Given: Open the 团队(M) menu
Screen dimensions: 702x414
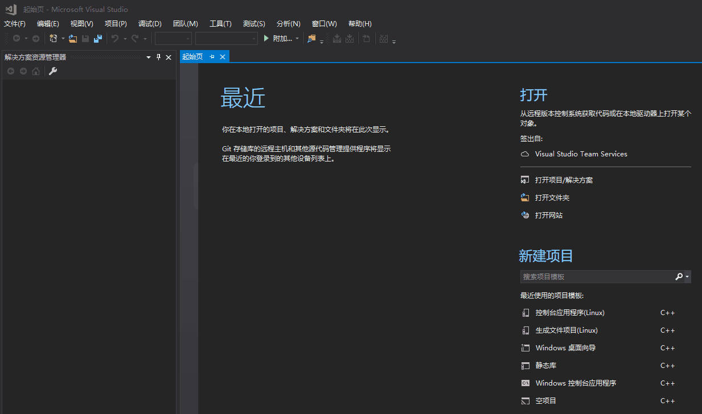Looking at the screenshot, I should click(x=186, y=24).
